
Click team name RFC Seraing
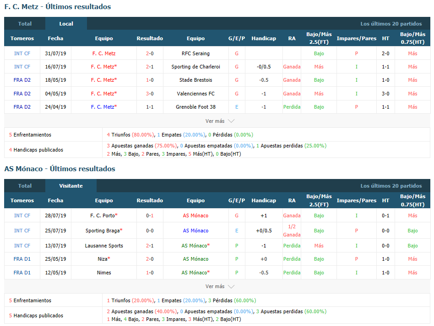195,53
